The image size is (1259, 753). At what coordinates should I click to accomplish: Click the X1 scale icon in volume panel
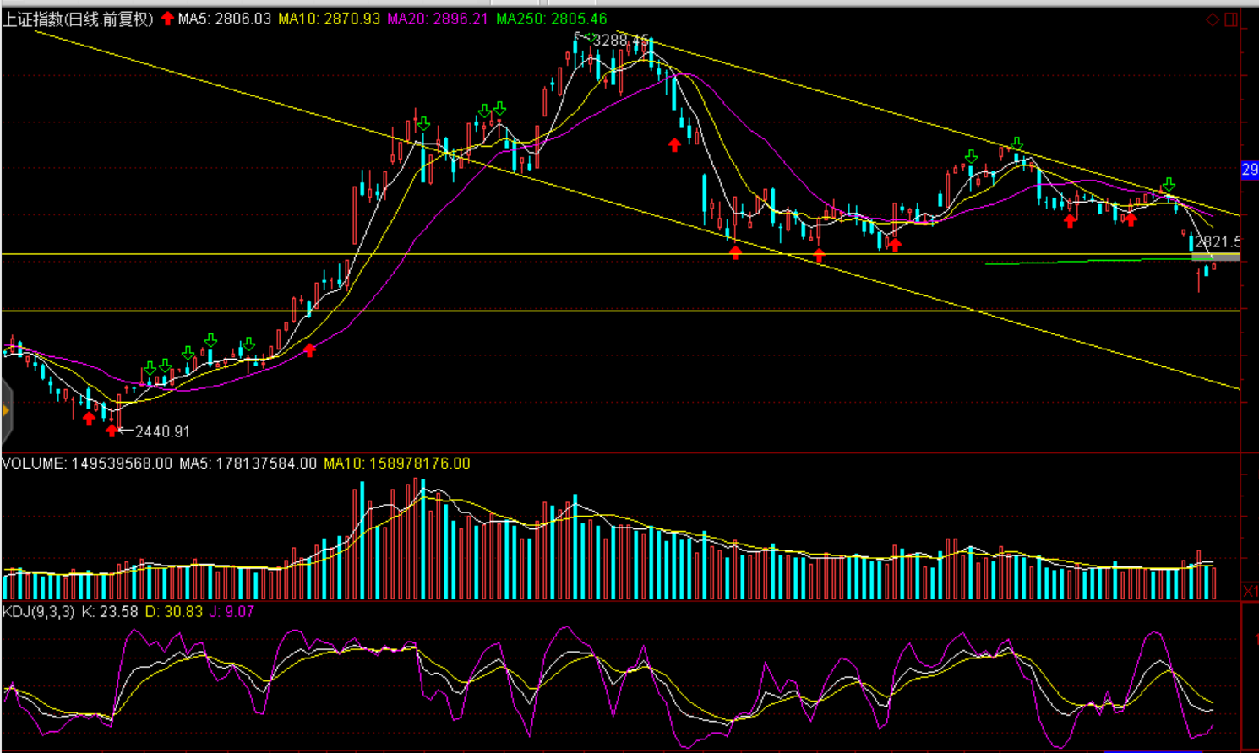pyautogui.click(x=1250, y=591)
